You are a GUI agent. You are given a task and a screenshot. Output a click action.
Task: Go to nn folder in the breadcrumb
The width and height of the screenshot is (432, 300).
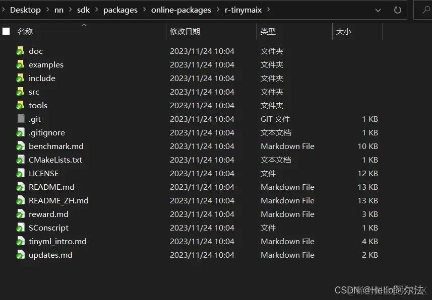[59, 10]
